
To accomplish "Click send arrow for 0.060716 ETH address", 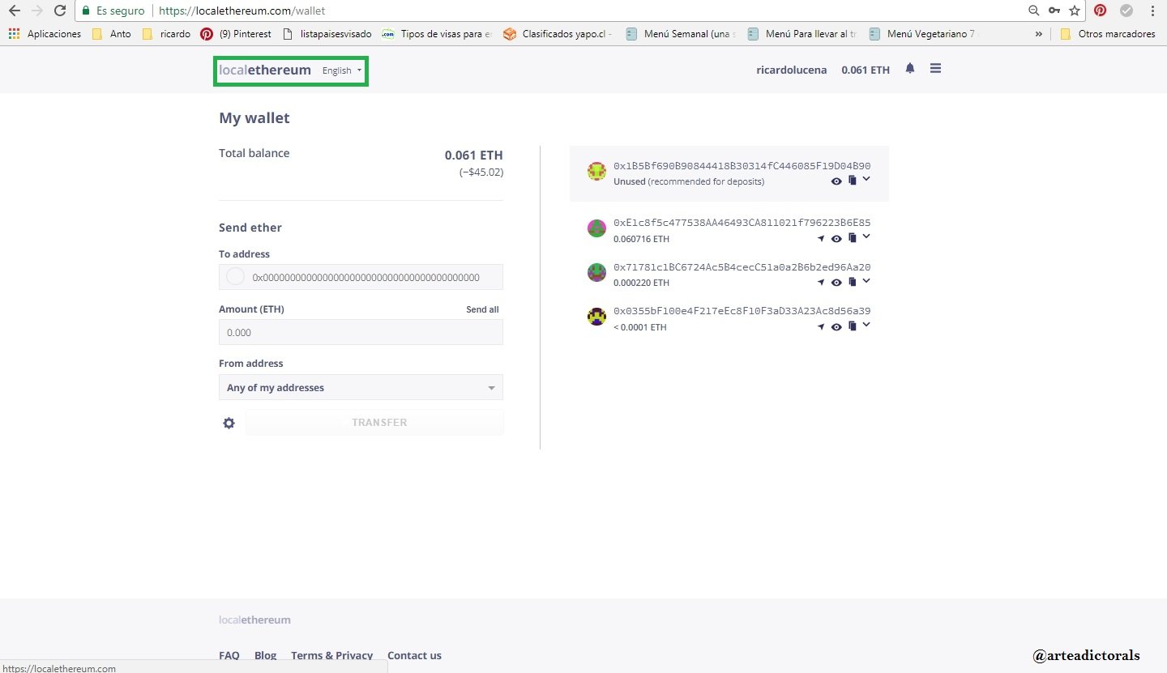I will click(x=821, y=239).
